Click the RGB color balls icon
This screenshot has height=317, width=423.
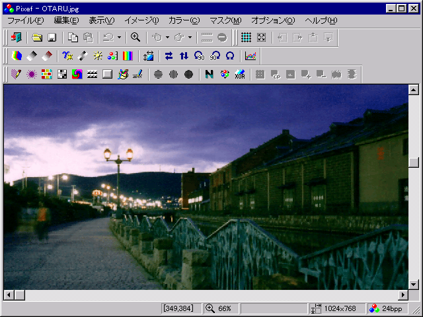point(225,74)
